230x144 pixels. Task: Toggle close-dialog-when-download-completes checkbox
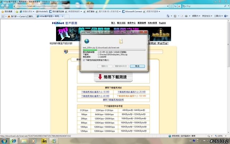[x=84, y=60]
